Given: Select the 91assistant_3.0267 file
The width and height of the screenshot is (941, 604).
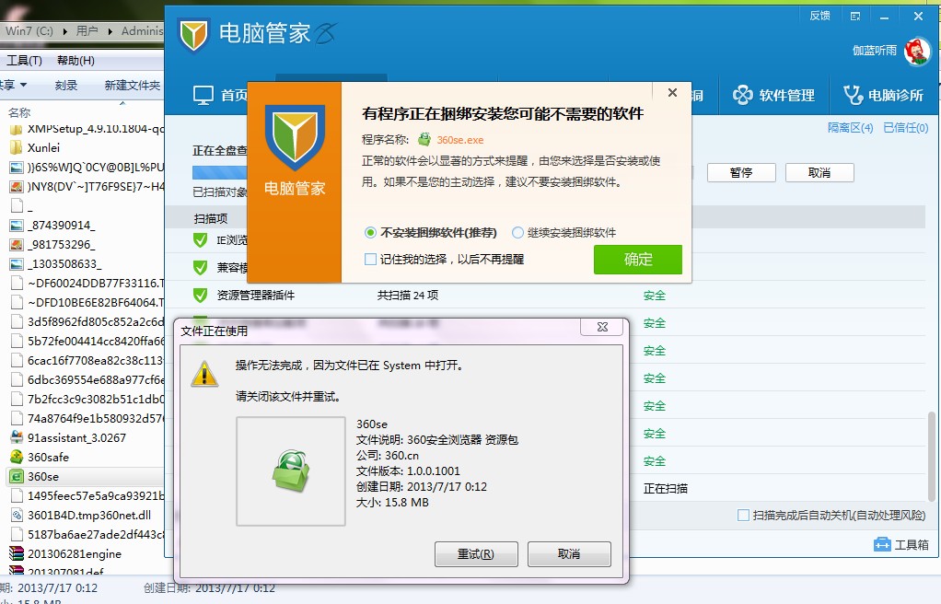Looking at the screenshot, I should point(68,437).
